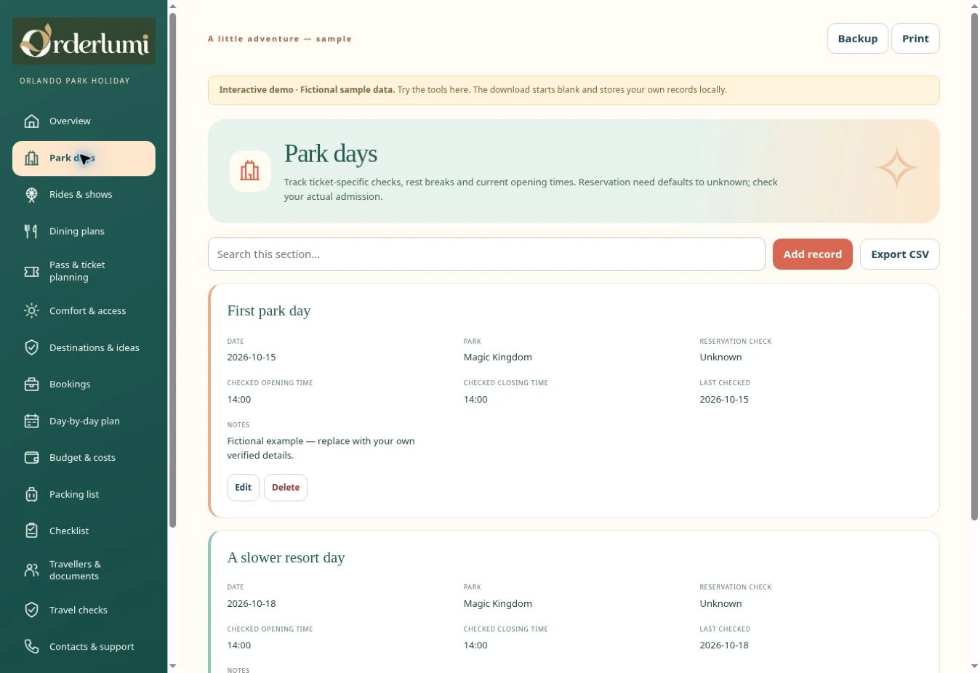Click the Travellers & documents people icon
This screenshot has height=673, width=980.
point(31,570)
